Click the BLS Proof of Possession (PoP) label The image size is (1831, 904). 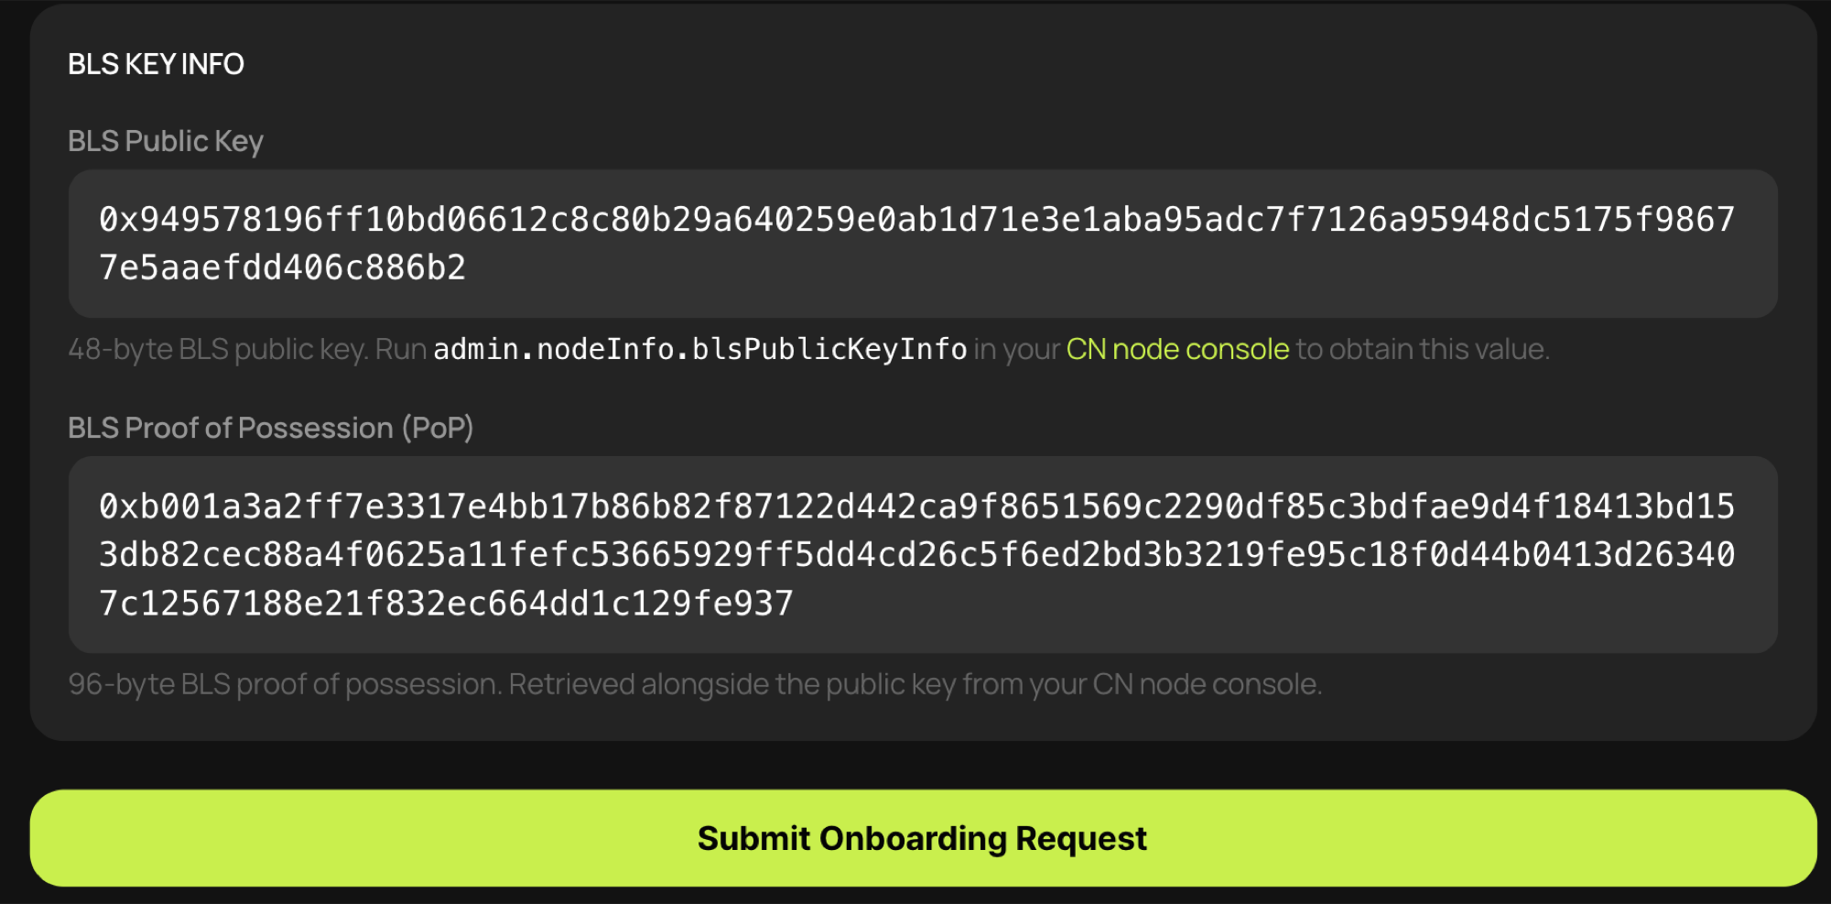tap(270, 428)
